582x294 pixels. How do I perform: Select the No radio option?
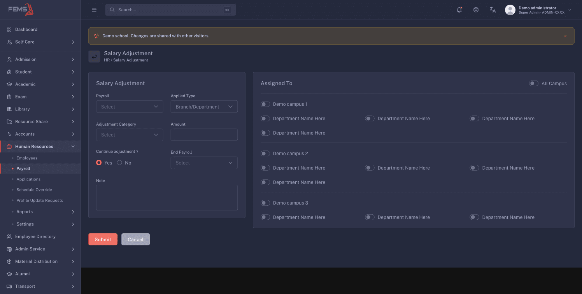[x=119, y=163]
